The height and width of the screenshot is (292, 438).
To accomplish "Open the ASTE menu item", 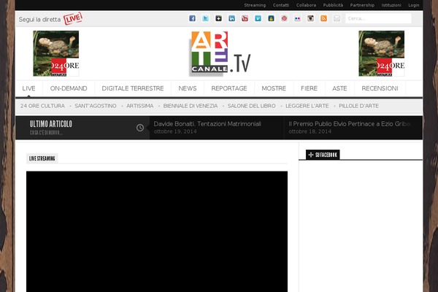I will tap(339, 88).
